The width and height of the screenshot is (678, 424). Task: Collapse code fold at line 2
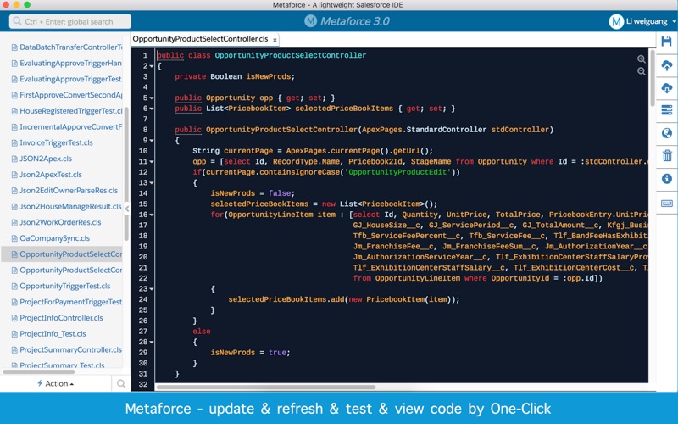pos(152,66)
